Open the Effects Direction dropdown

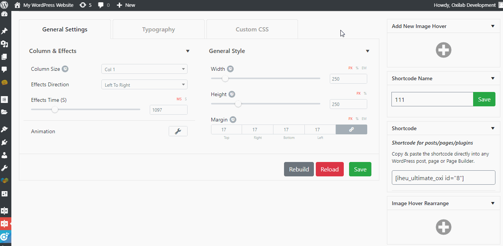(x=144, y=85)
